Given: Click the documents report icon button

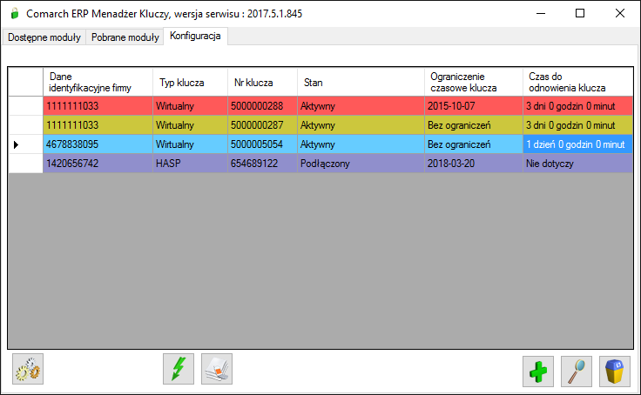Looking at the screenshot, I should click(x=217, y=369).
